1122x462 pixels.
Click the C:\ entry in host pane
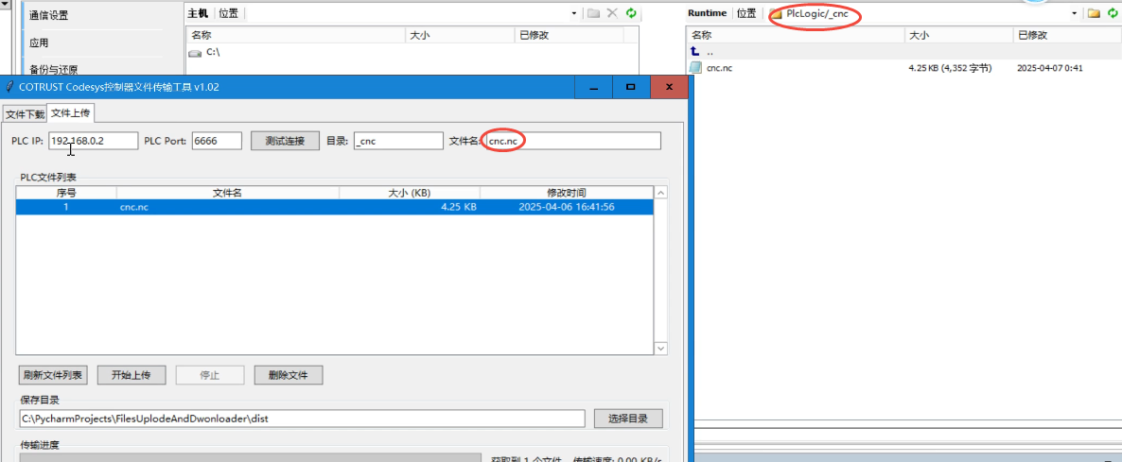click(x=213, y=52)
